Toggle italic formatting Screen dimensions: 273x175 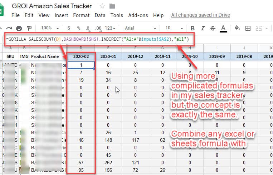tap(203, 28)
